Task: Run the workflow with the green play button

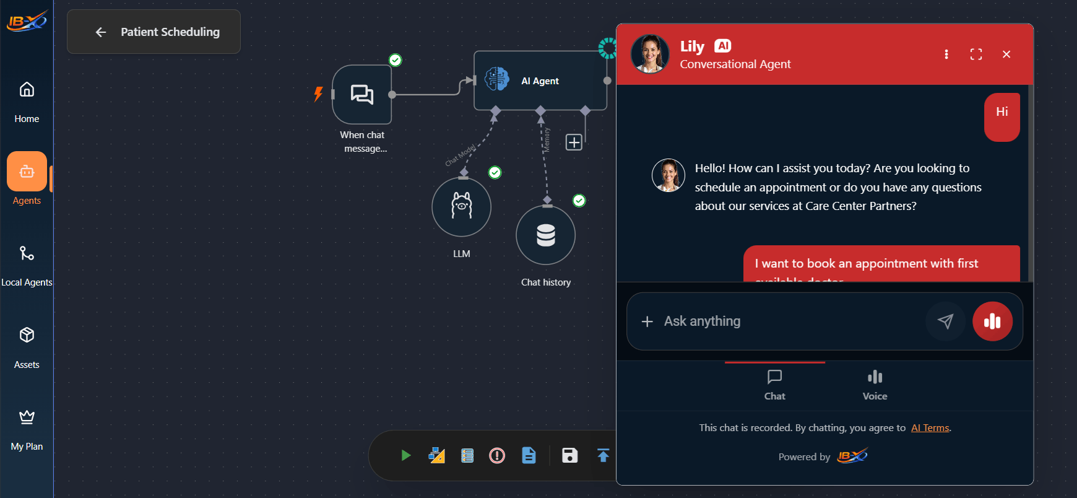Action: 406,456
